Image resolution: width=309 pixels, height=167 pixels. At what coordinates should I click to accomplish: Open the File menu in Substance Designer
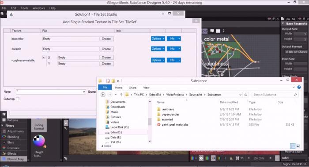pyautogui.click(x=4, y=8)
